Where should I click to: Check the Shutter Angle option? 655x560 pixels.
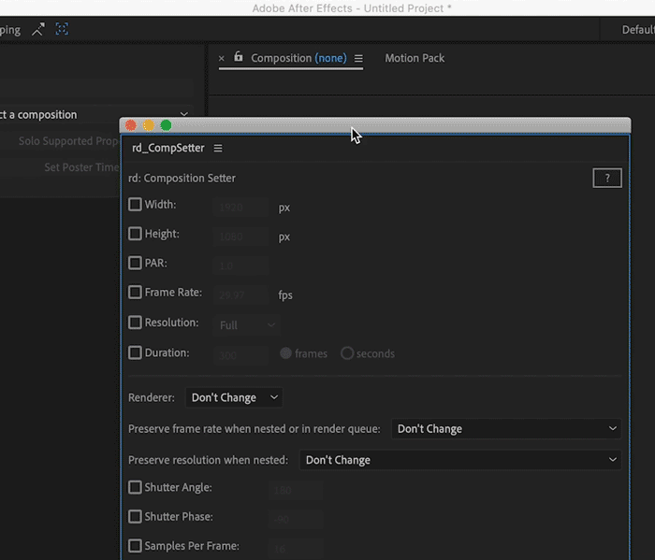click(x=136, y=487)
